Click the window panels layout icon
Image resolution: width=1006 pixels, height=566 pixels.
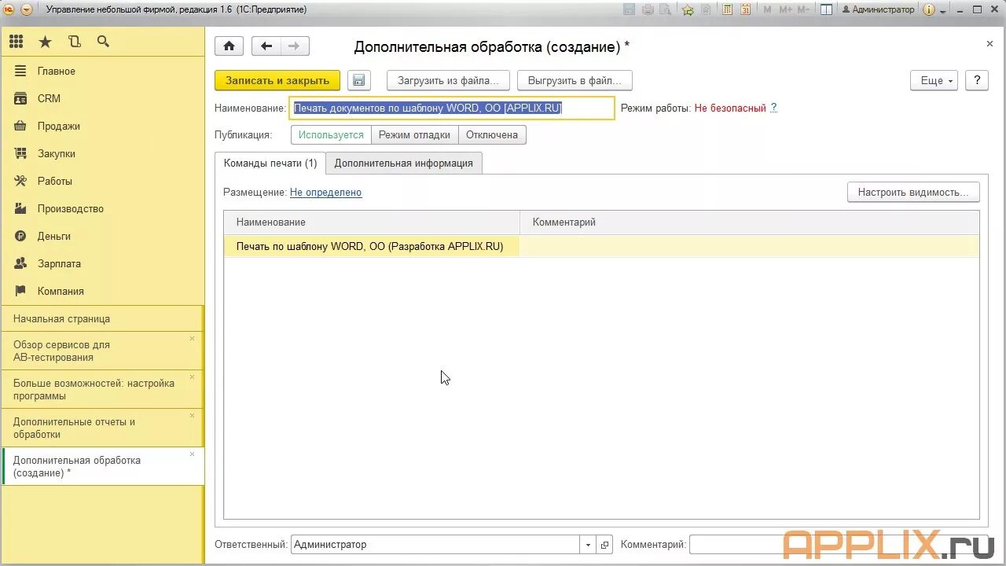point(826,9)
